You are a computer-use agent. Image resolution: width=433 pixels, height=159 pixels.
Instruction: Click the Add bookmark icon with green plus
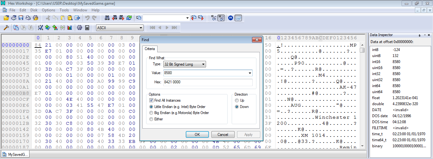tap(48, 28)
